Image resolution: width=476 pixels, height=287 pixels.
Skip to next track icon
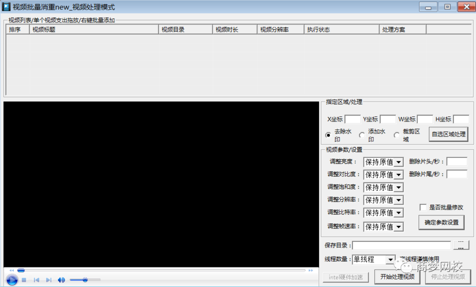(x=49, y=280)
